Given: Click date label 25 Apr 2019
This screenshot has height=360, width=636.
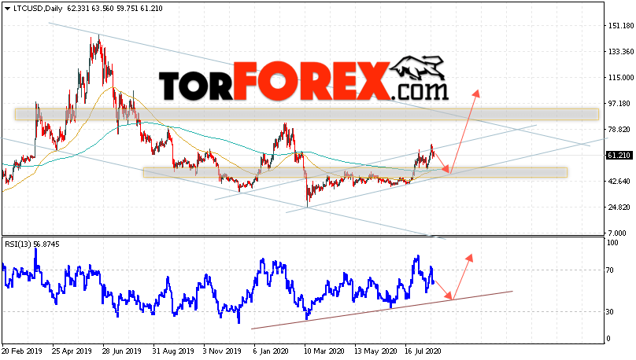Looking at the screenshot, I should click(x=72, y=351).
